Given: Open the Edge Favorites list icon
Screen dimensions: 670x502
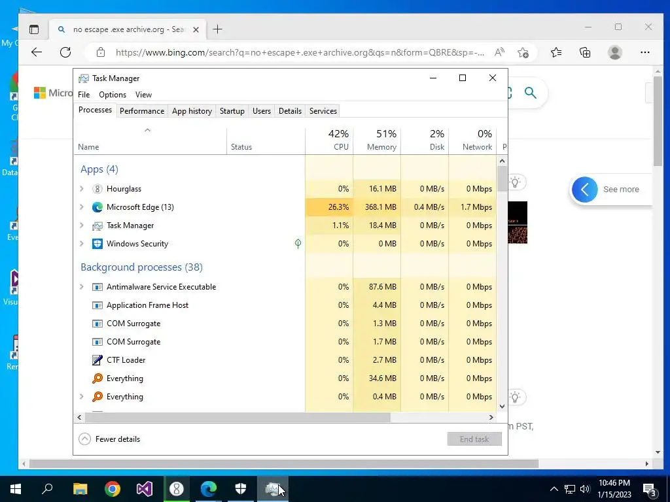Looking at the screenshot, I should click(556, 52).
